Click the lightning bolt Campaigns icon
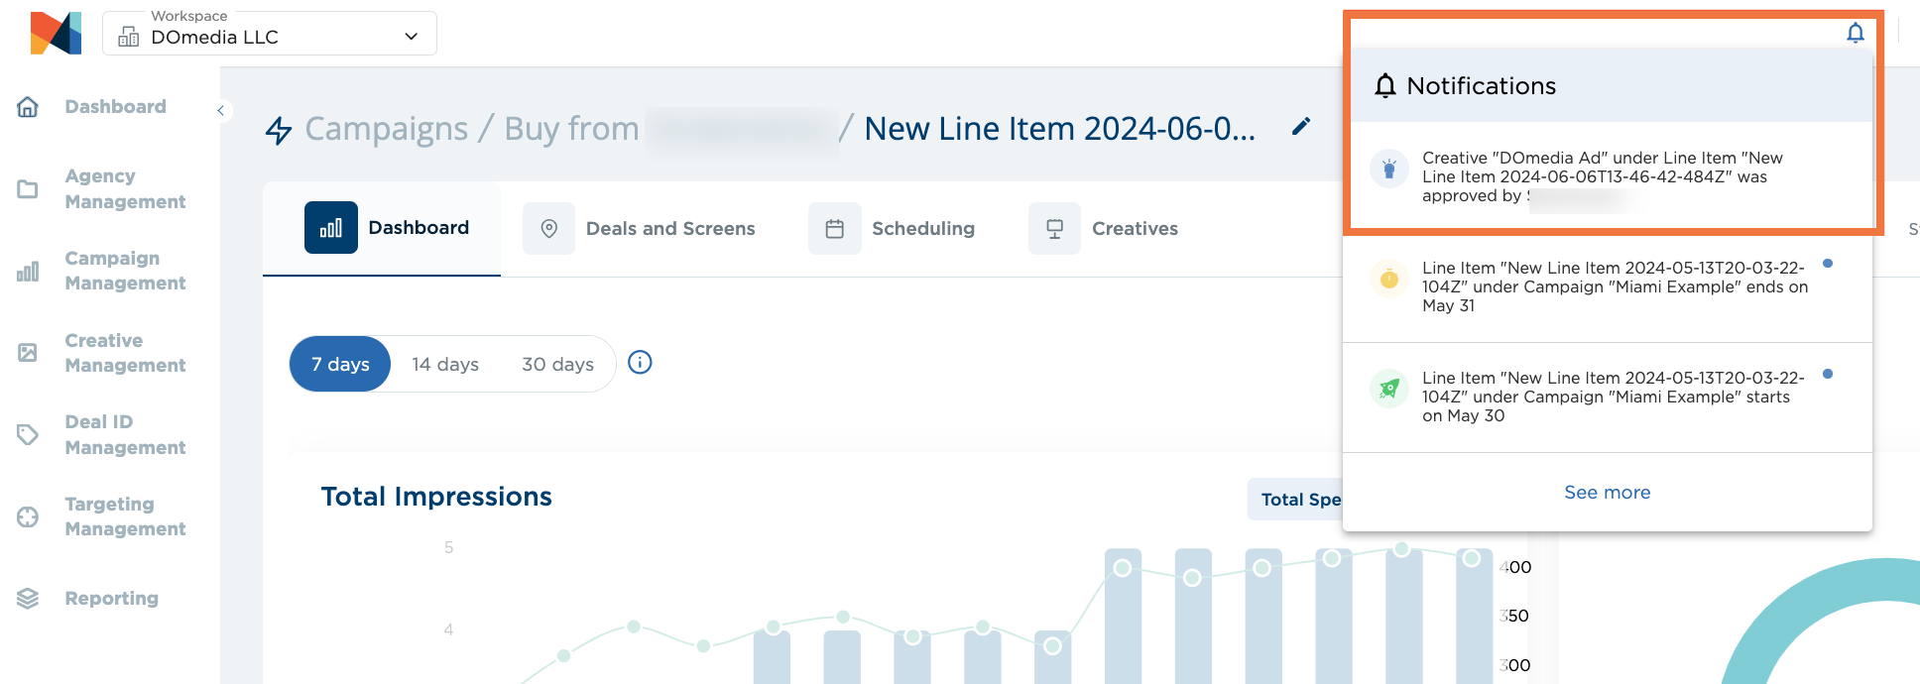 tap(279, 130)
